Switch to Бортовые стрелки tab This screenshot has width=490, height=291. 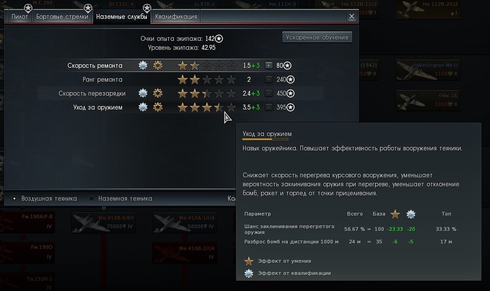62,17
